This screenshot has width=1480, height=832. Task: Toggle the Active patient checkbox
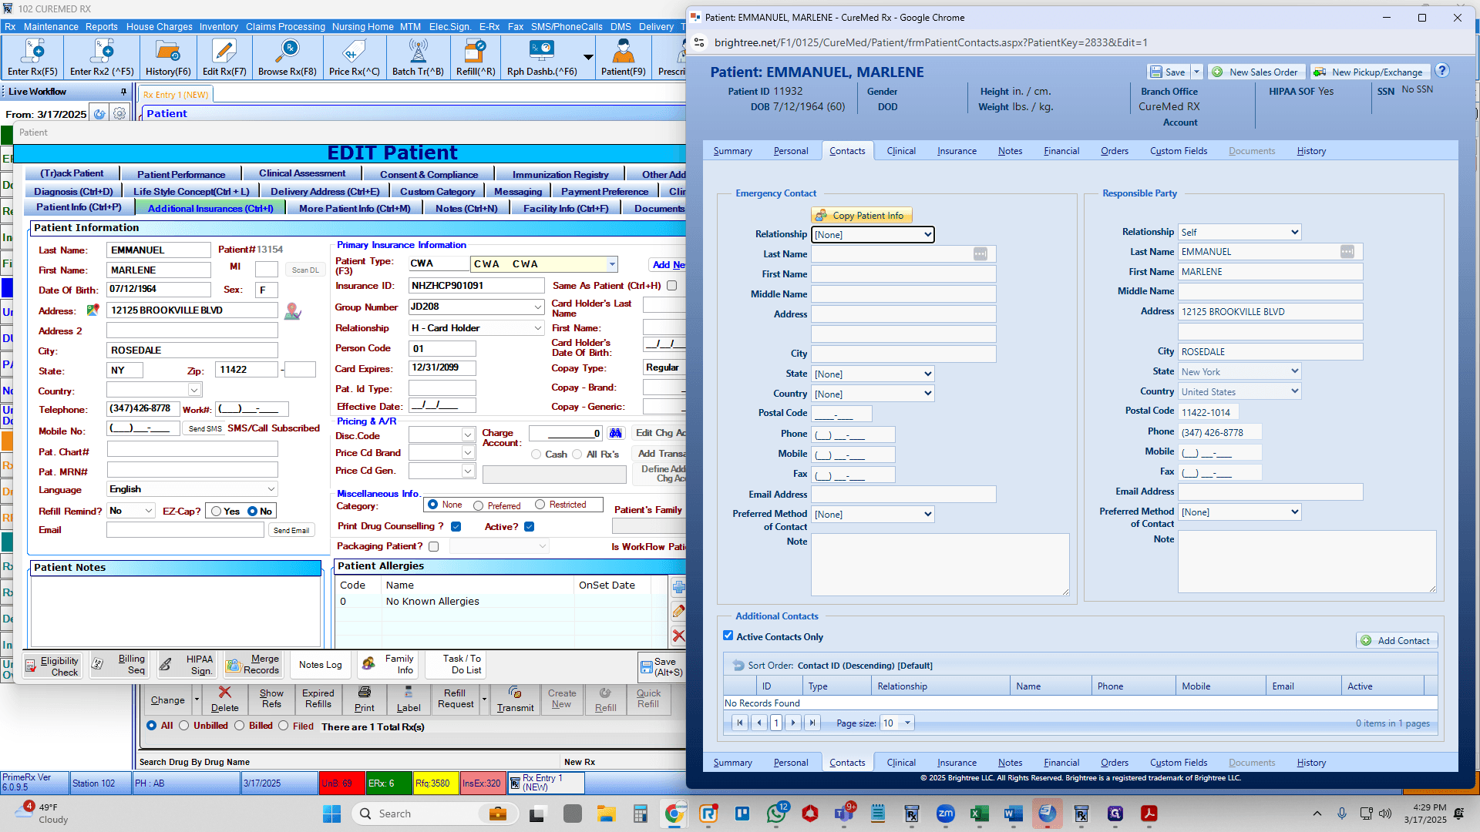coord(529,527)
